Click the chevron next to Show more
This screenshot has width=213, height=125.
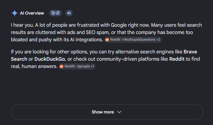[x=119, y=112]
